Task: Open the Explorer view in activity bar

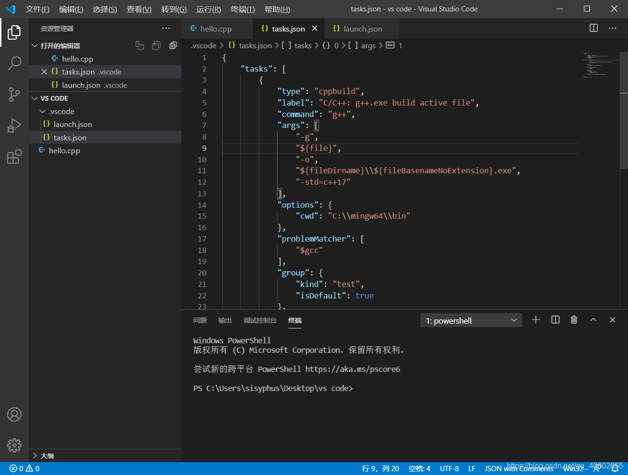Action: (x=14, y=32)
